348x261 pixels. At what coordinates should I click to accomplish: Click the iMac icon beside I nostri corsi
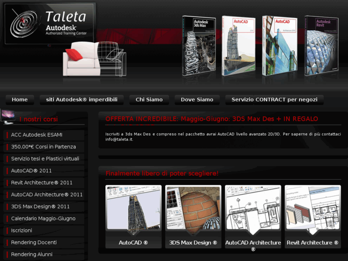pos(8,116)
